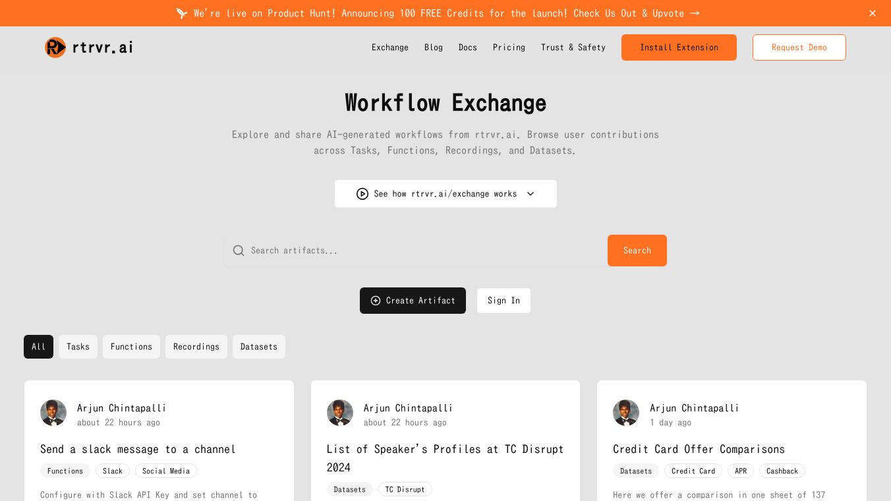Image resolution: width=891 pixels, height=501 pixels.
Task: Open the Pricing menu item
Action: tap(509, 47)
